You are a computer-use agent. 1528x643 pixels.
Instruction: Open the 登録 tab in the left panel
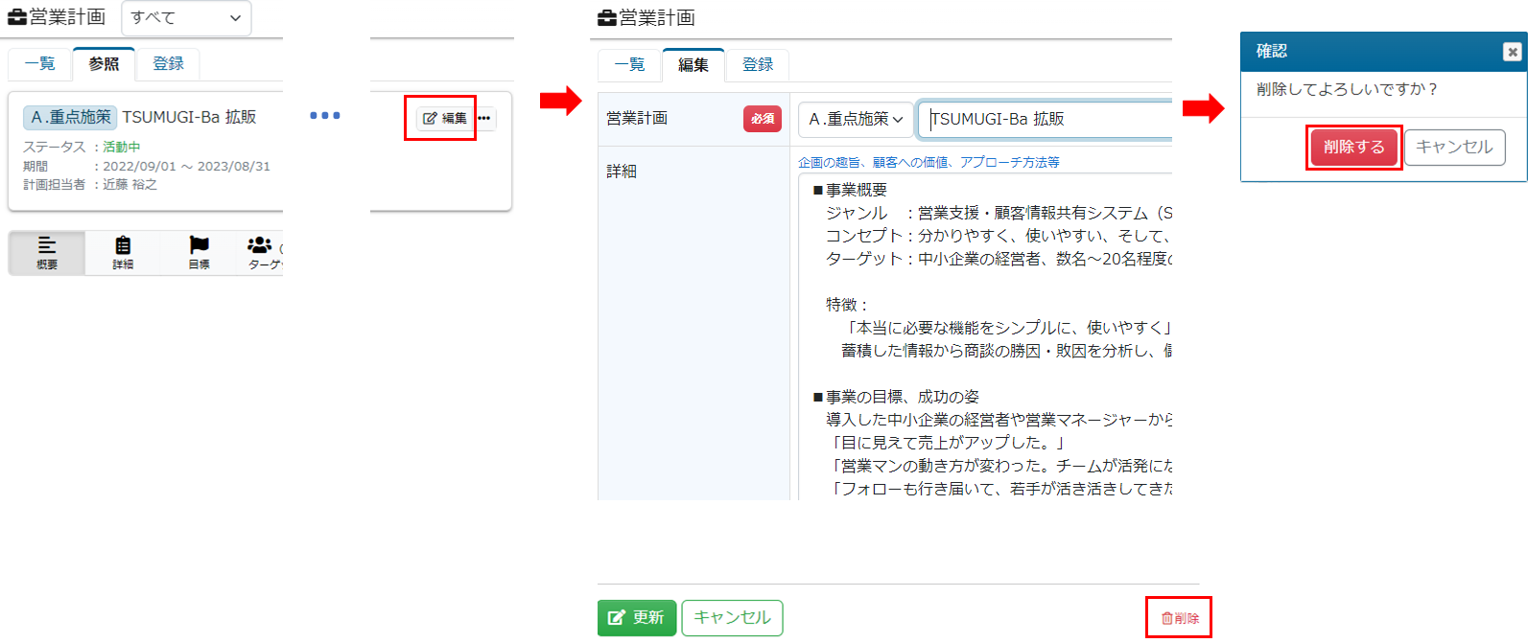(168, 64)
